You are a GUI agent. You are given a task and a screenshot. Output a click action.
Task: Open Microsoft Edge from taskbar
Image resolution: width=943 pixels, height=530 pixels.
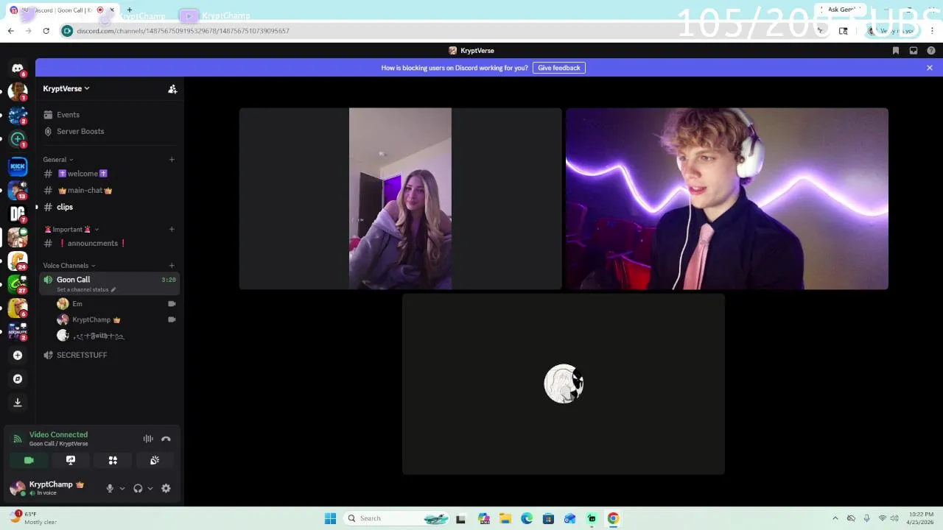[x=527, y=518]
